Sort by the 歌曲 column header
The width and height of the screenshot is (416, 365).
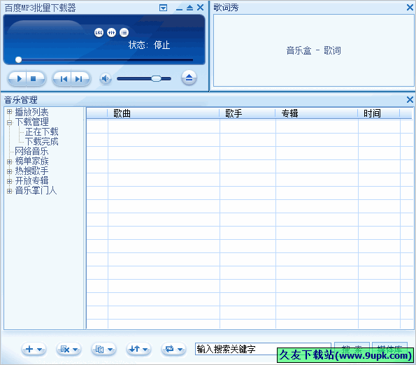(164, 113)
